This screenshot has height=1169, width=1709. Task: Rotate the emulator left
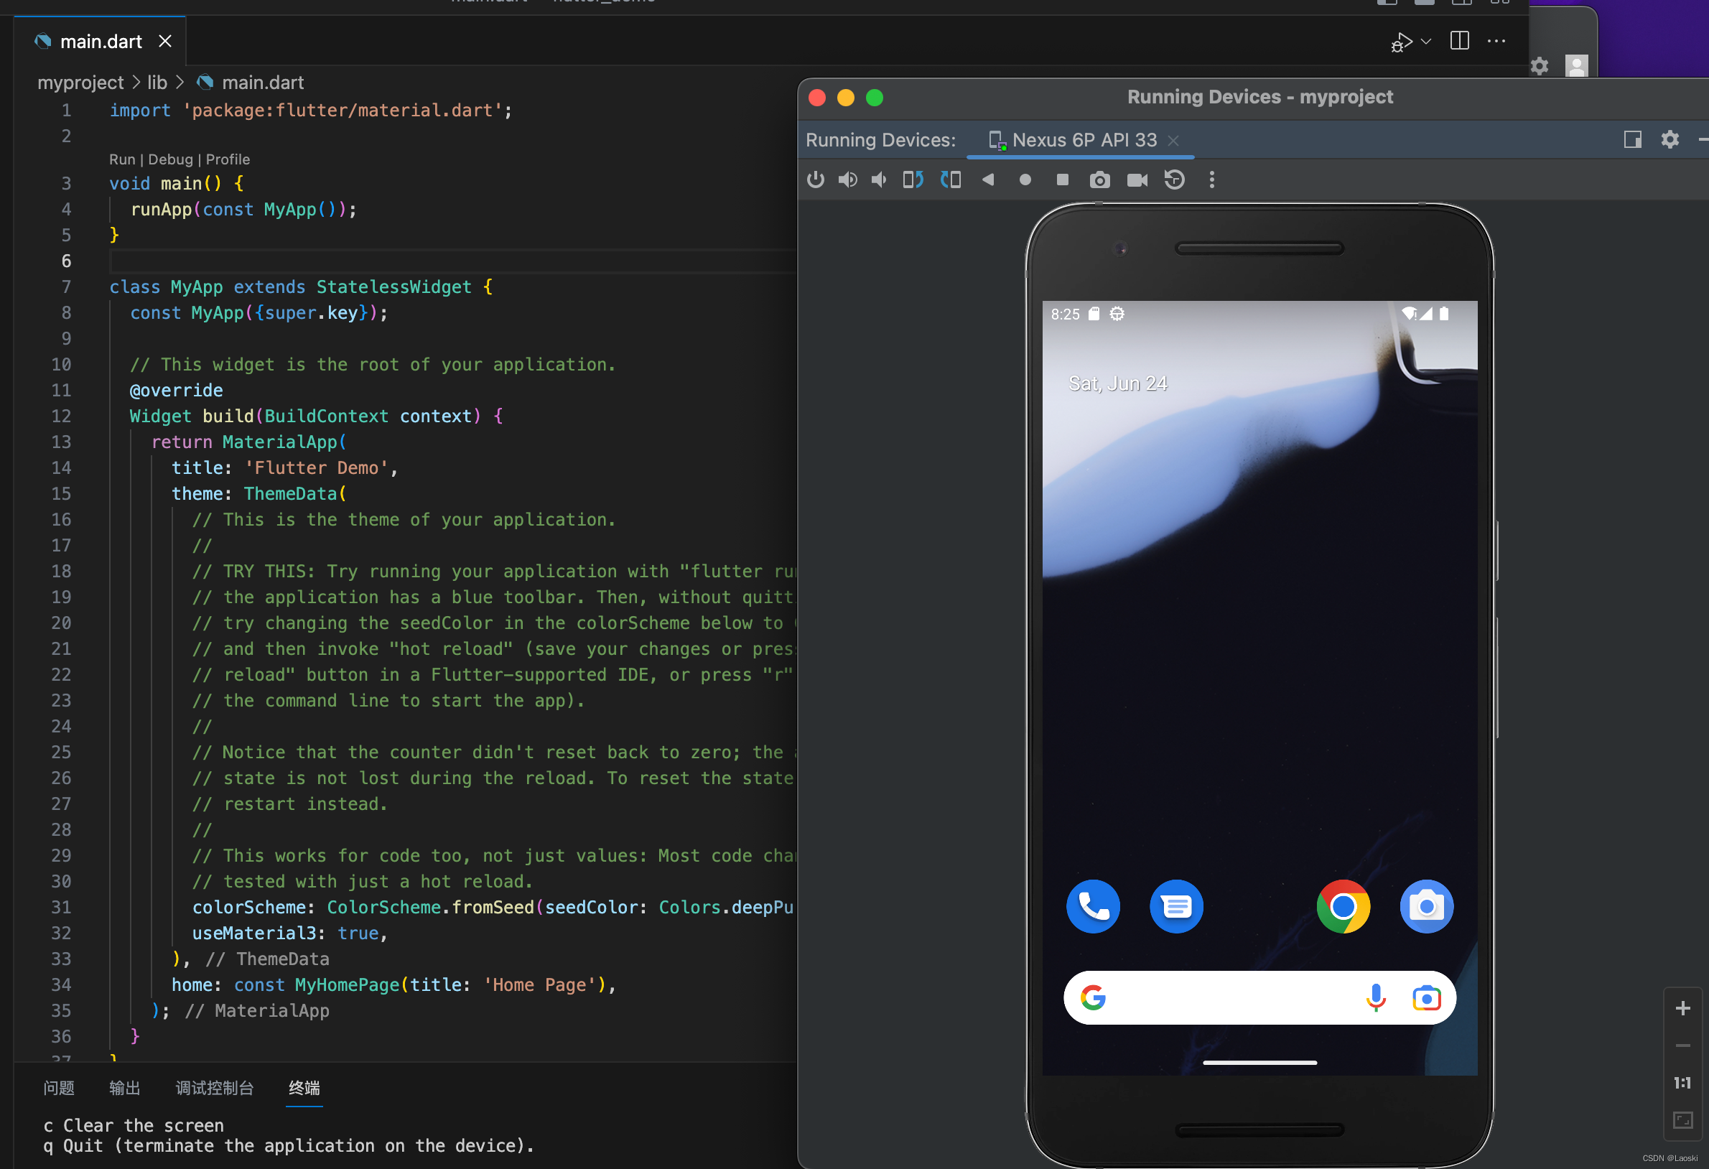tap(913, 180)
